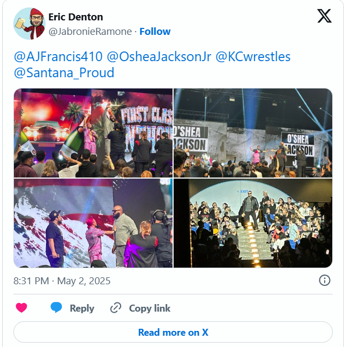Viewport: 344px width, 347px height.
Task: Click the chain link copy icon
Action: coord(116,308)
